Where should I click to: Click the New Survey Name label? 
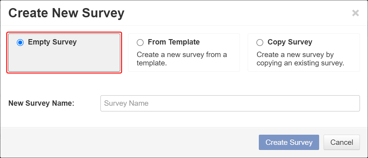click(41, 103)
